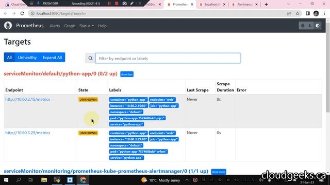
Task: Open Chrome tab search chevron
Action: pyautogui.click(x=288, y=4)
